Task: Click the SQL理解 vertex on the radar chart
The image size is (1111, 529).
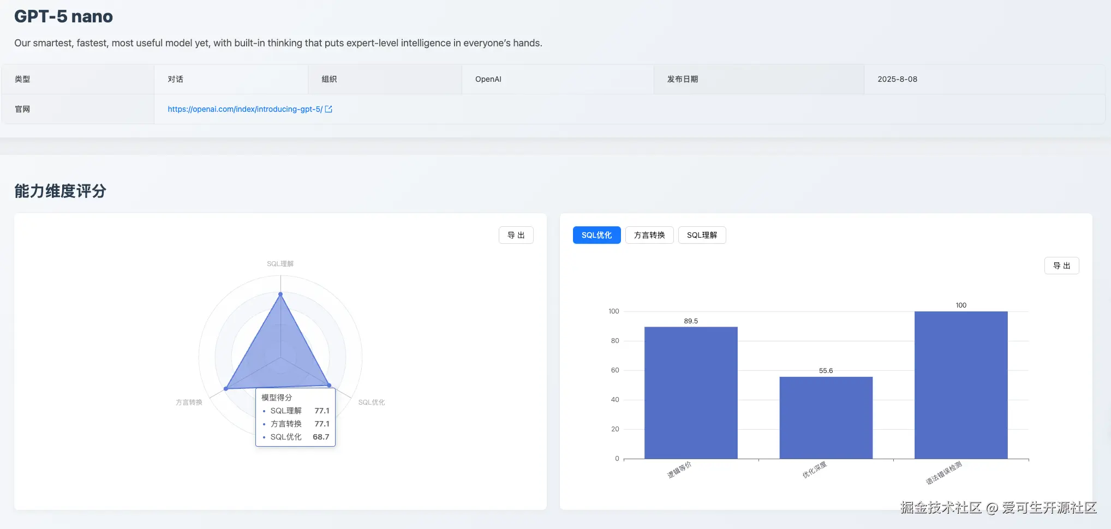Action: coord(280,293)
